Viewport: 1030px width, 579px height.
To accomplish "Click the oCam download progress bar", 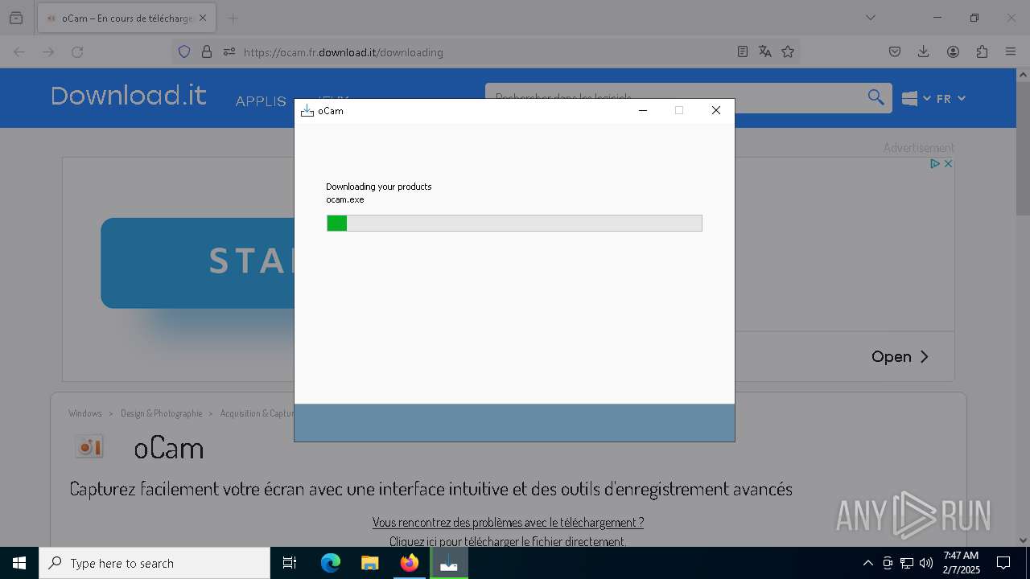I will (514, 223).
